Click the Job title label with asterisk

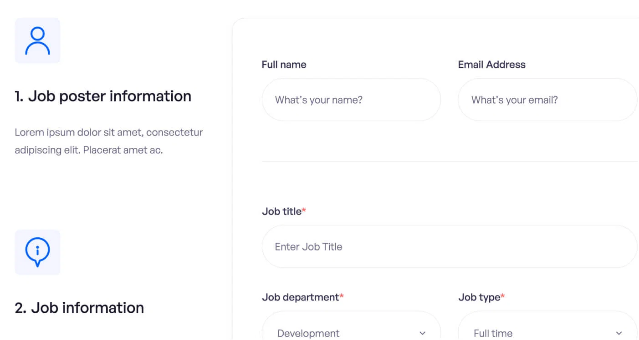point(284,211)
